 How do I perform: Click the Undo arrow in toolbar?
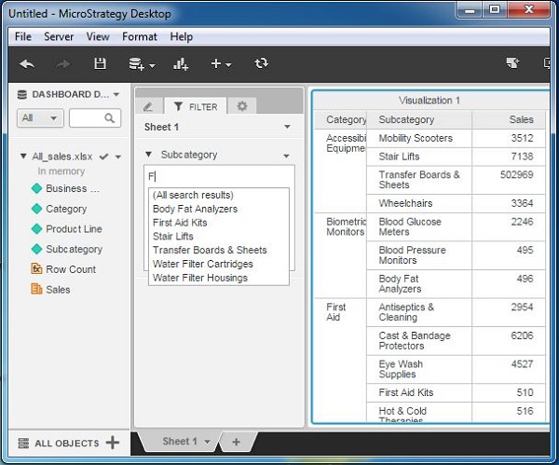(x=27, y=64)
